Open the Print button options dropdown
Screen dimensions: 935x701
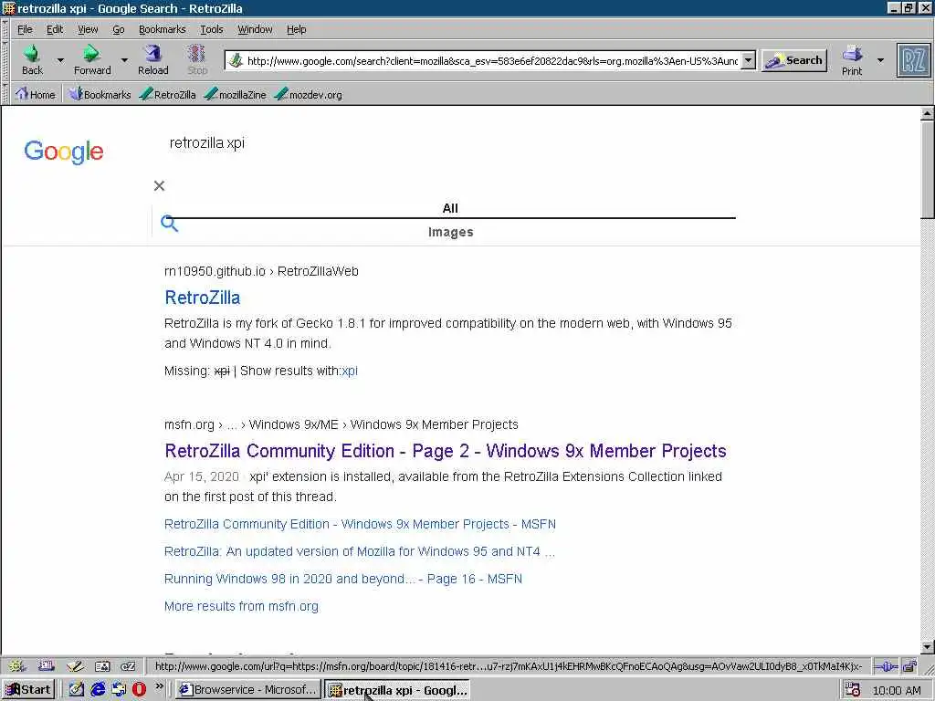tap(880, 60)
